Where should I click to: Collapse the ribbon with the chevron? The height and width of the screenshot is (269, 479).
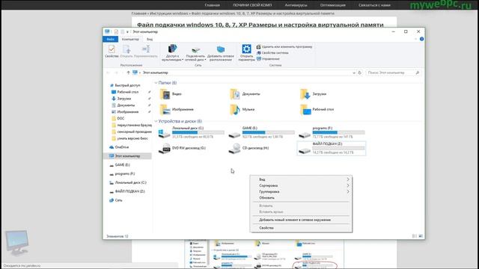pyautogui.click(x=415, y=39)
